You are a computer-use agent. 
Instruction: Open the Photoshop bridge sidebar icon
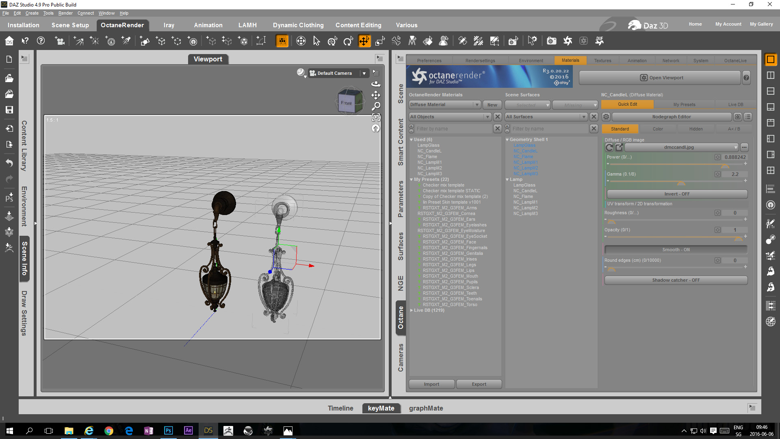click(x=9, y=198)
